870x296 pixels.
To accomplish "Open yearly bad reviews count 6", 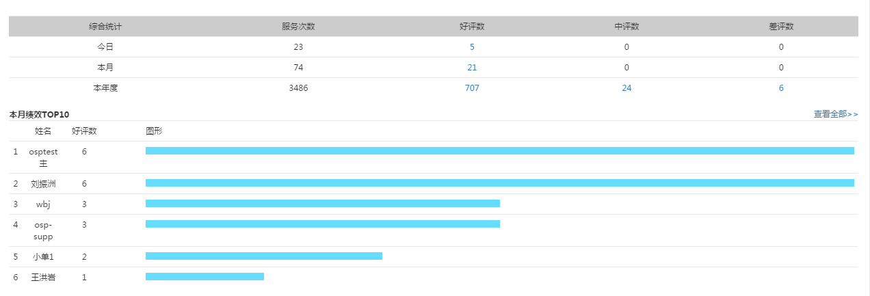I will coord(781,88).
